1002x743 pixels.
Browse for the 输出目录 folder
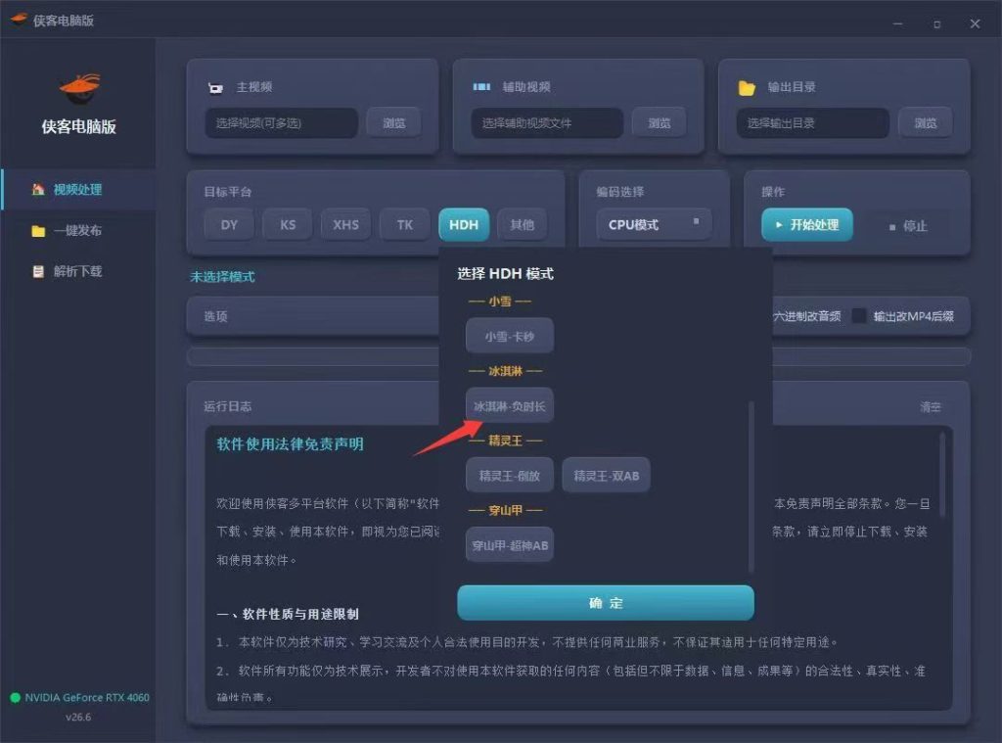click(x=925, y=122)
